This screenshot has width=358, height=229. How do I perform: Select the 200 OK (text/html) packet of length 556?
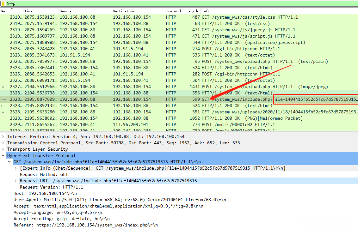(x=179, y=93)
